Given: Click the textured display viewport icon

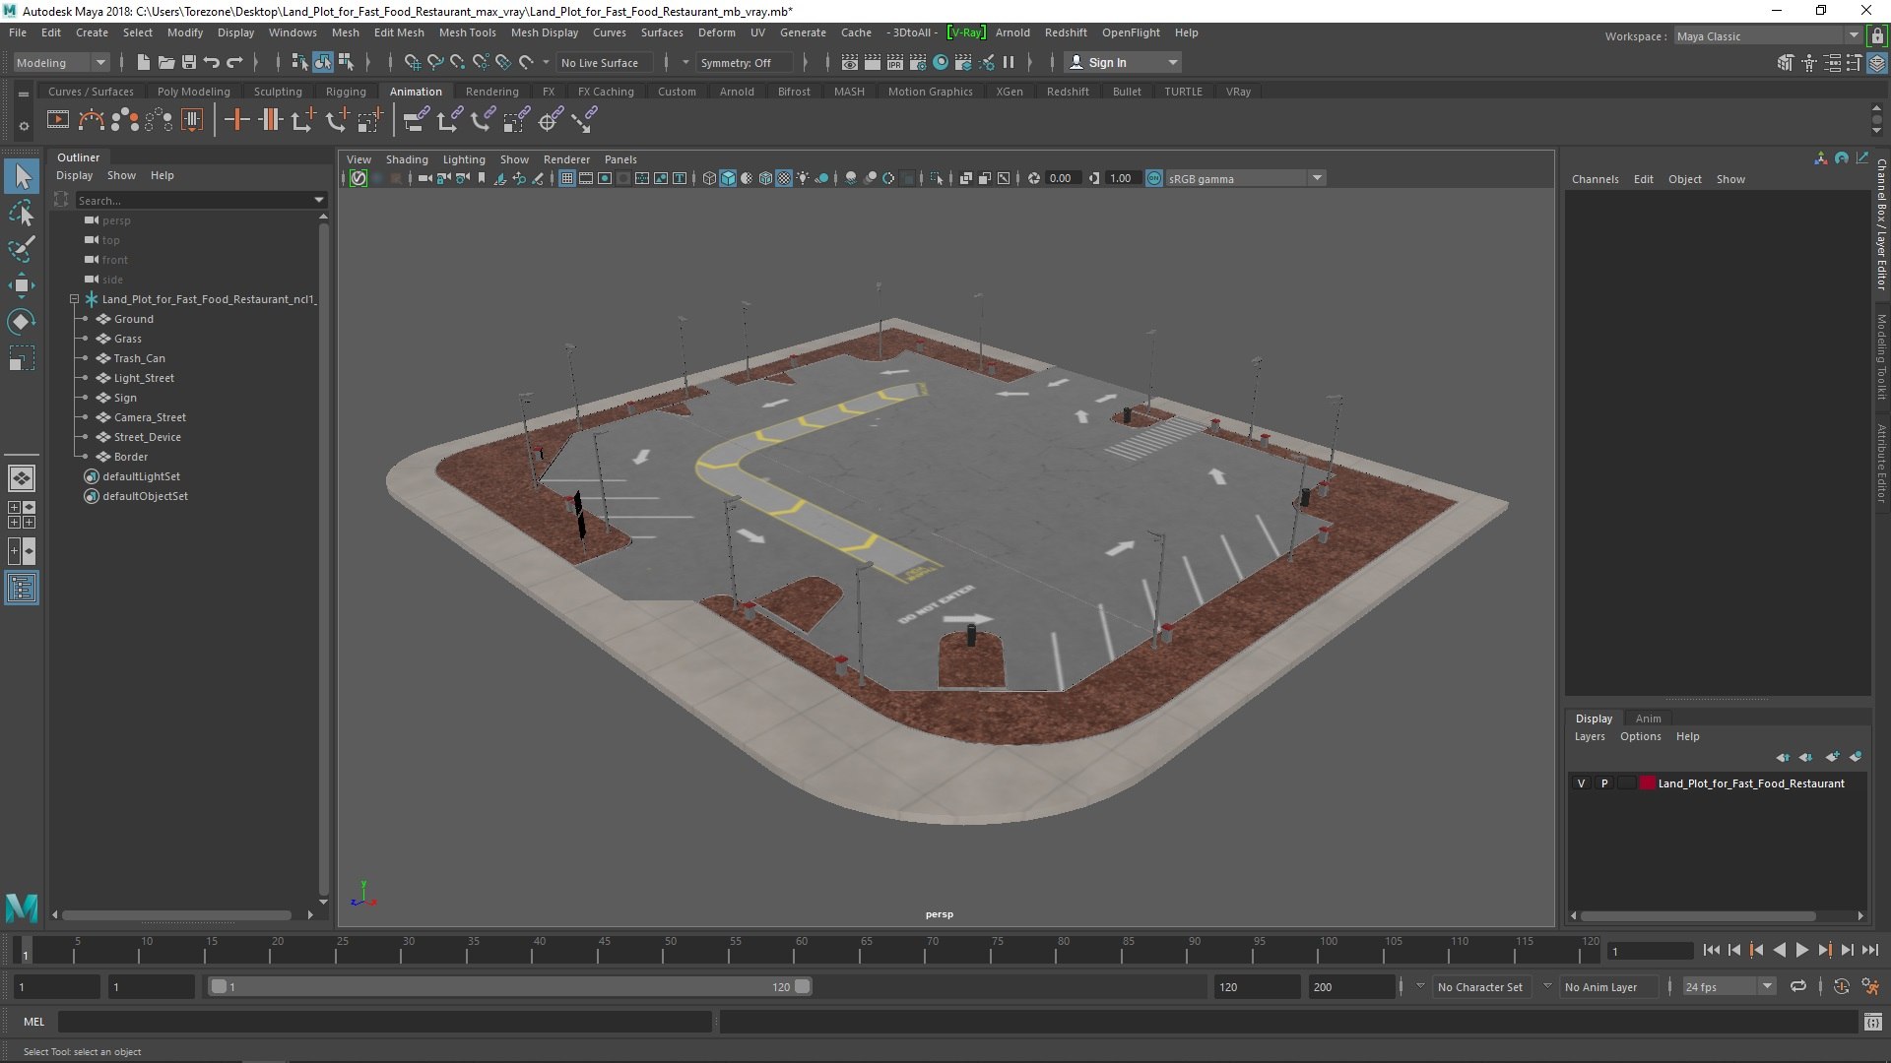Looking at the screenshot, I should point(784,178).
